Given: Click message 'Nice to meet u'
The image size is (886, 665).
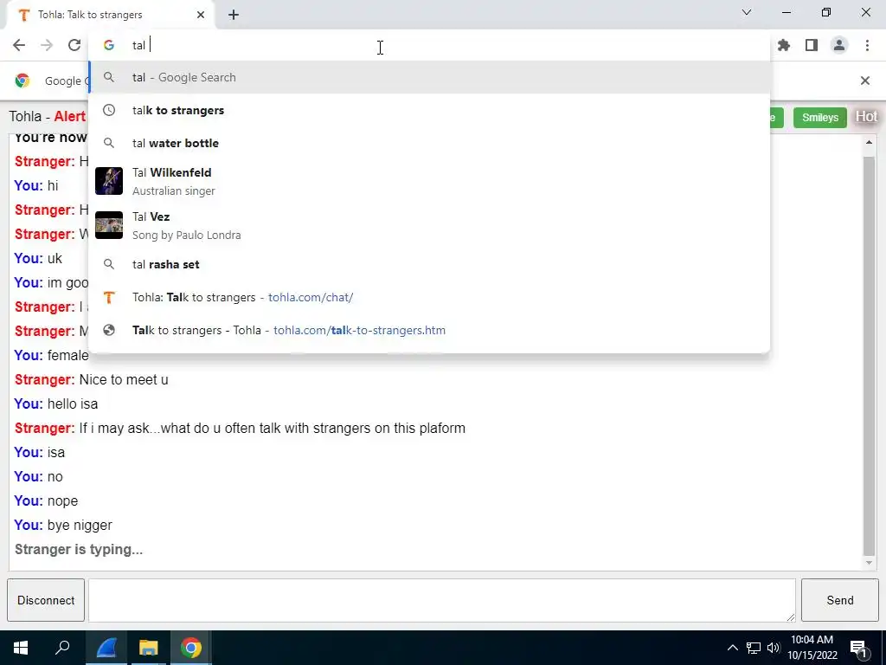Looking at the screenshot, I should 124,379.
